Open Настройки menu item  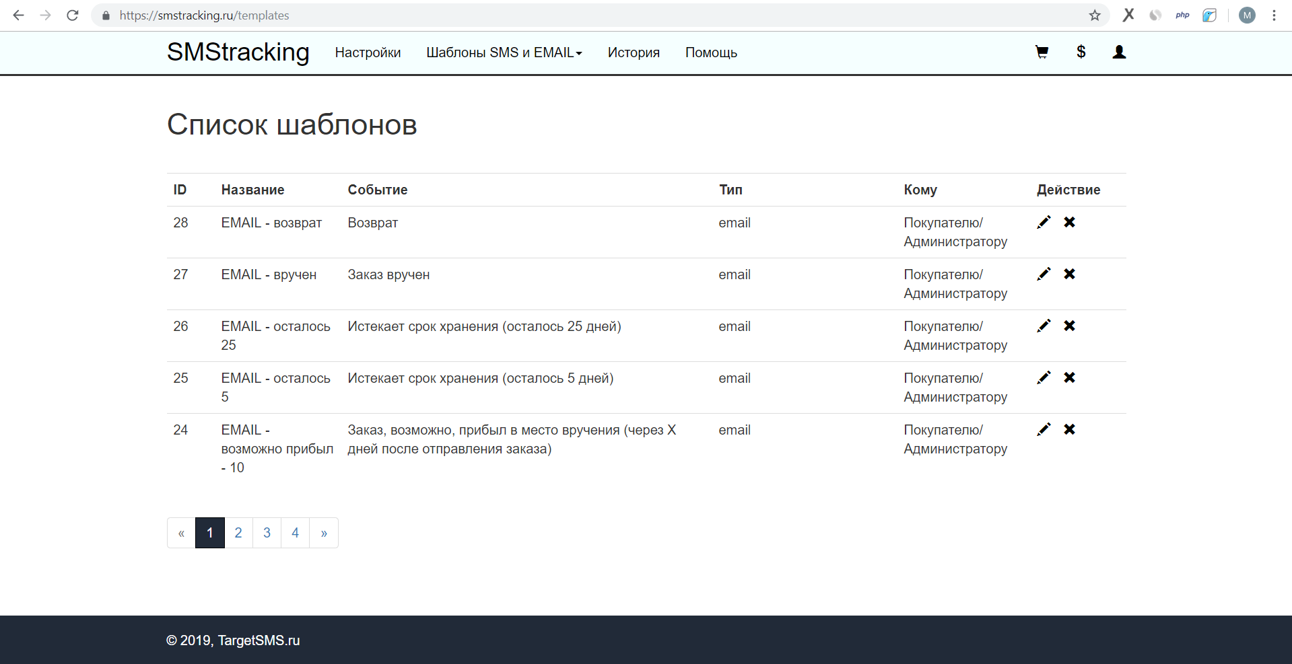click(x=368, y=52)
